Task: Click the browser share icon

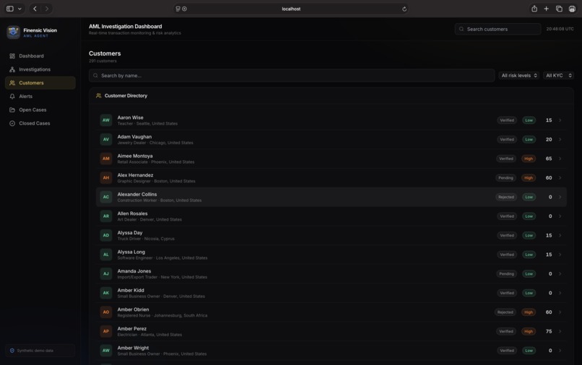Action: point(534,9)
